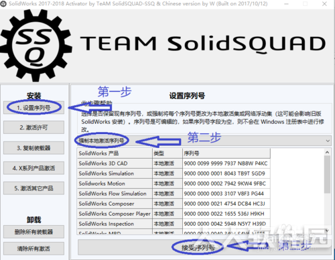335x260 pixels.
Task: Open step 5 激活其它产品
Action: pos(33,188)
